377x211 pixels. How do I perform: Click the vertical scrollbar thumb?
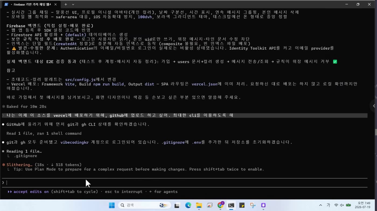[376, 132]
